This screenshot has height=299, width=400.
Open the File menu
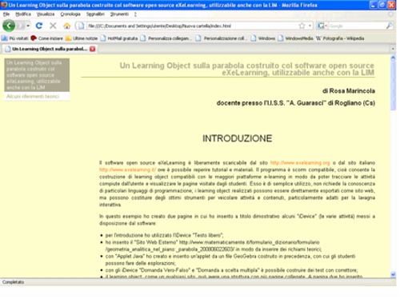tap(6, 14)
